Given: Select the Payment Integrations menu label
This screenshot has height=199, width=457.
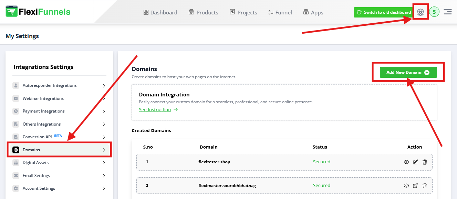Looking at the screenshot, I should pos(44,111).
